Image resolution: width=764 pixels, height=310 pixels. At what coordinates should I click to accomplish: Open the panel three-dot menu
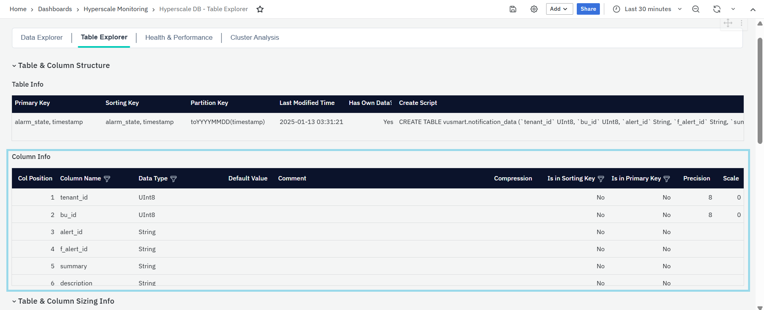tap(741, 23)
